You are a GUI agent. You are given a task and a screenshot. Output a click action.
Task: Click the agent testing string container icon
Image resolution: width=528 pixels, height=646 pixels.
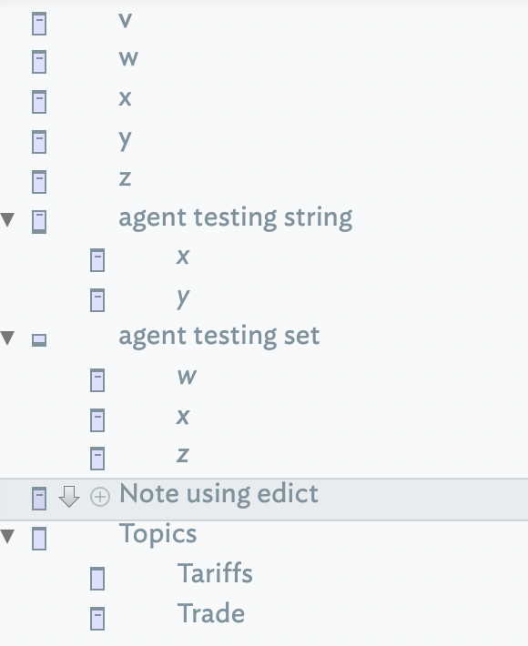[39, 222]
